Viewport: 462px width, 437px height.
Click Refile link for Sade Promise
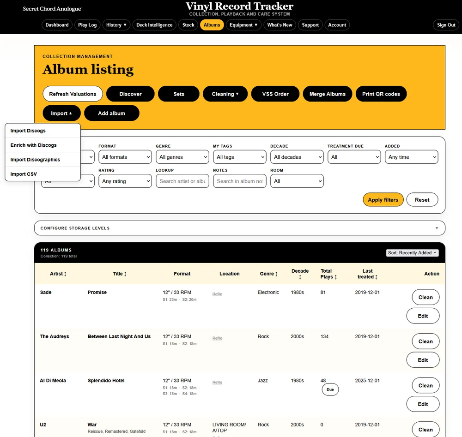pyautogui.click(x=217, y=294)
